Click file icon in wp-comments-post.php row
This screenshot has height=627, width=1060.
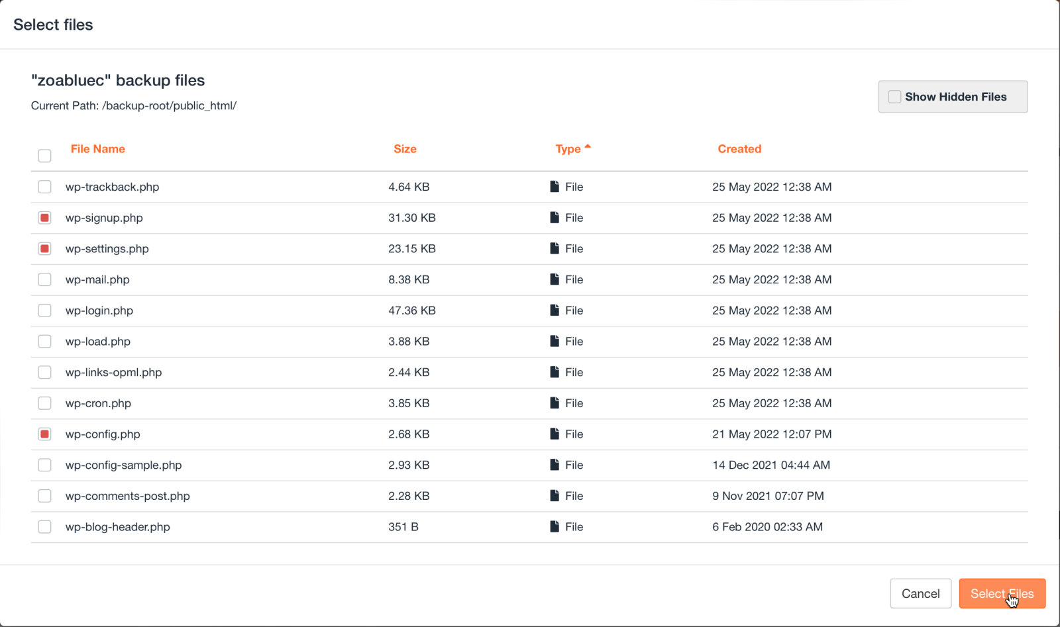555,496
